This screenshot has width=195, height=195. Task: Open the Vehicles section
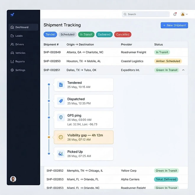pyautogui.click(x=20, y=53)
